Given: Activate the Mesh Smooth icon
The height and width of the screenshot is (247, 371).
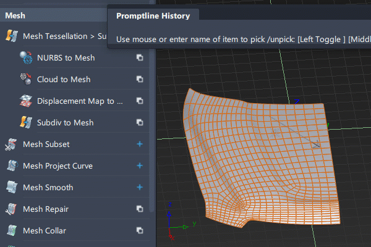Looking at the screenshot, I should pyautogui.click(x=12, y=188).
